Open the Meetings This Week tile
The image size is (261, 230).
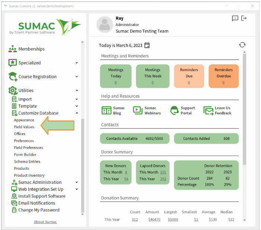(153, 76)
